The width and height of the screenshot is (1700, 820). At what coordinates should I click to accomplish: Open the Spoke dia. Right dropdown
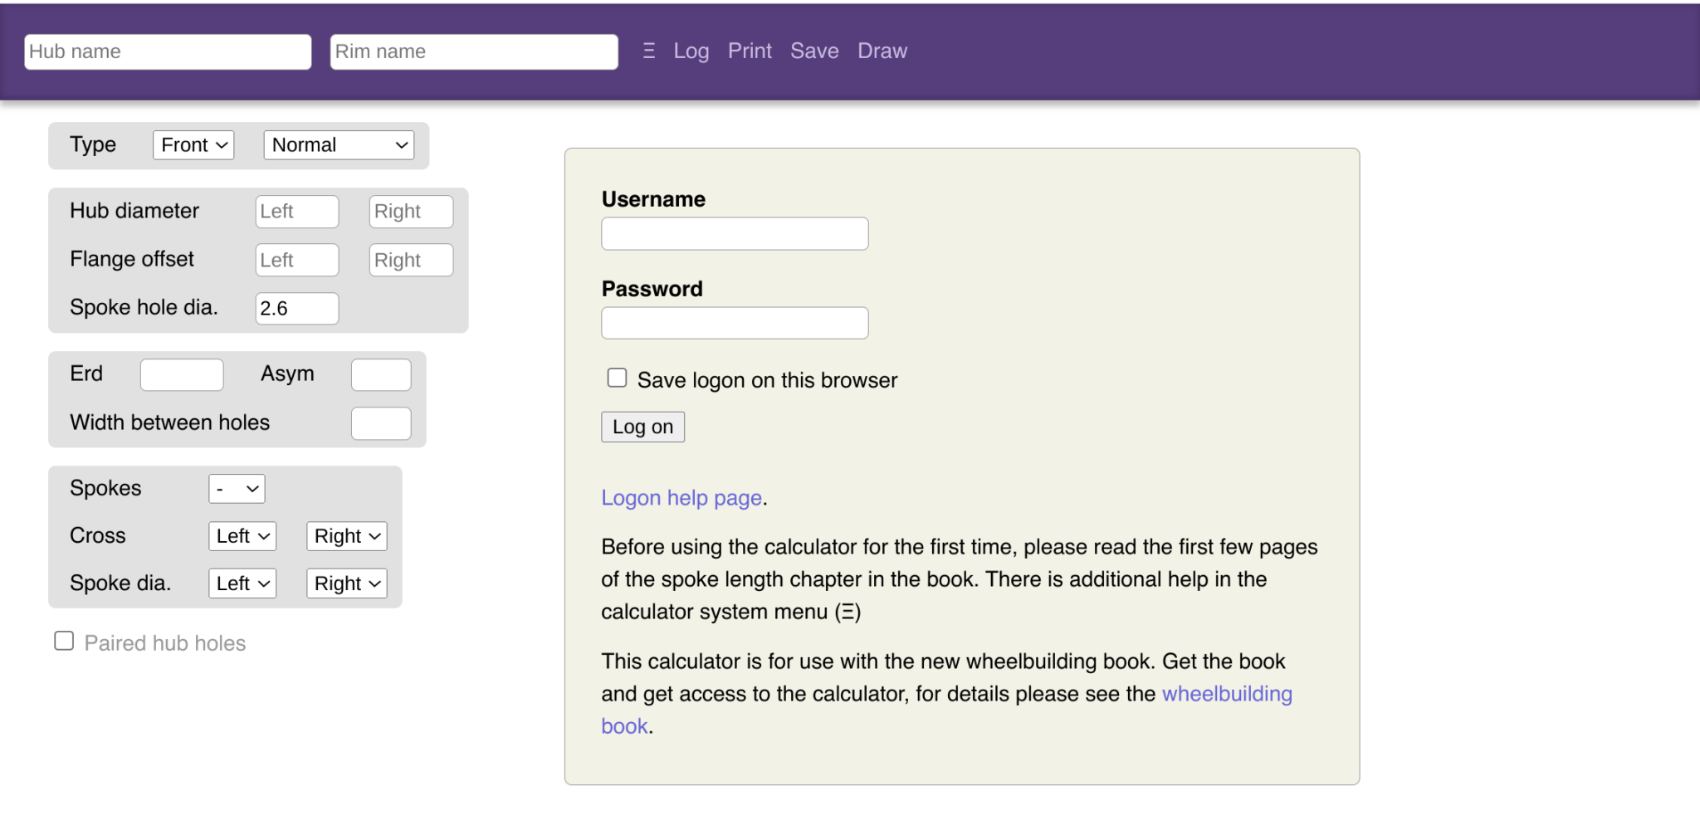(x=346, y=583)
